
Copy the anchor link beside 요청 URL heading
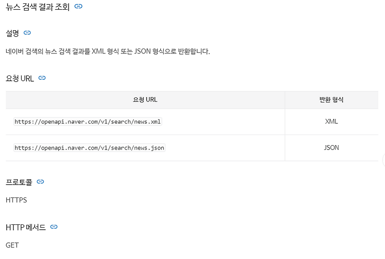(42, 78)
